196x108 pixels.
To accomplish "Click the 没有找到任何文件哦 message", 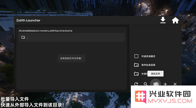I will pos(71,58).
